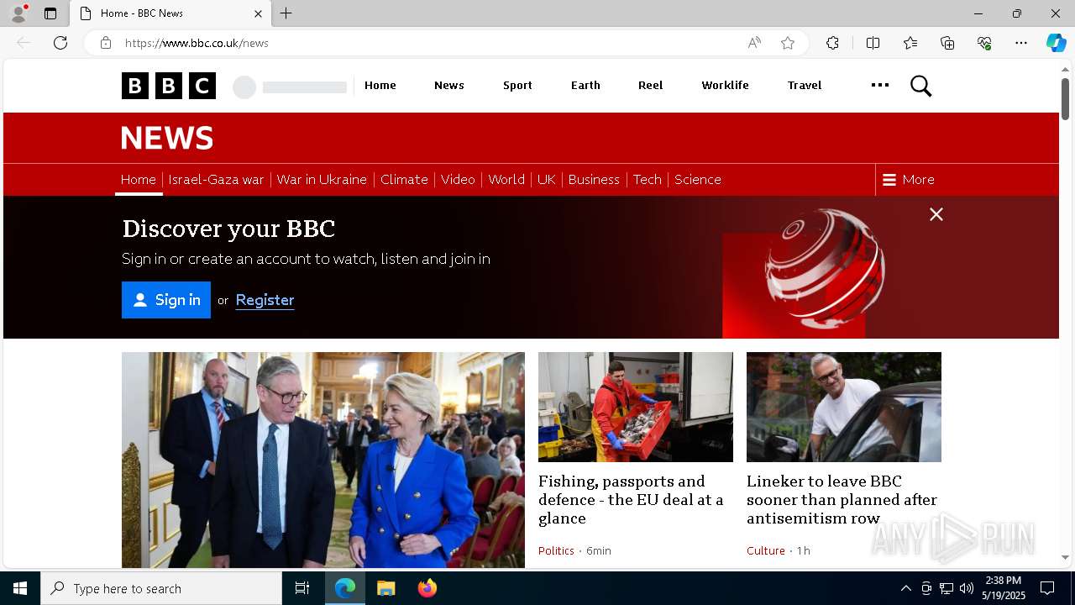Click the page vertical scrollbar thumb
Image resolution: width=1075 pixels, height=605 pixels.
1065,98
